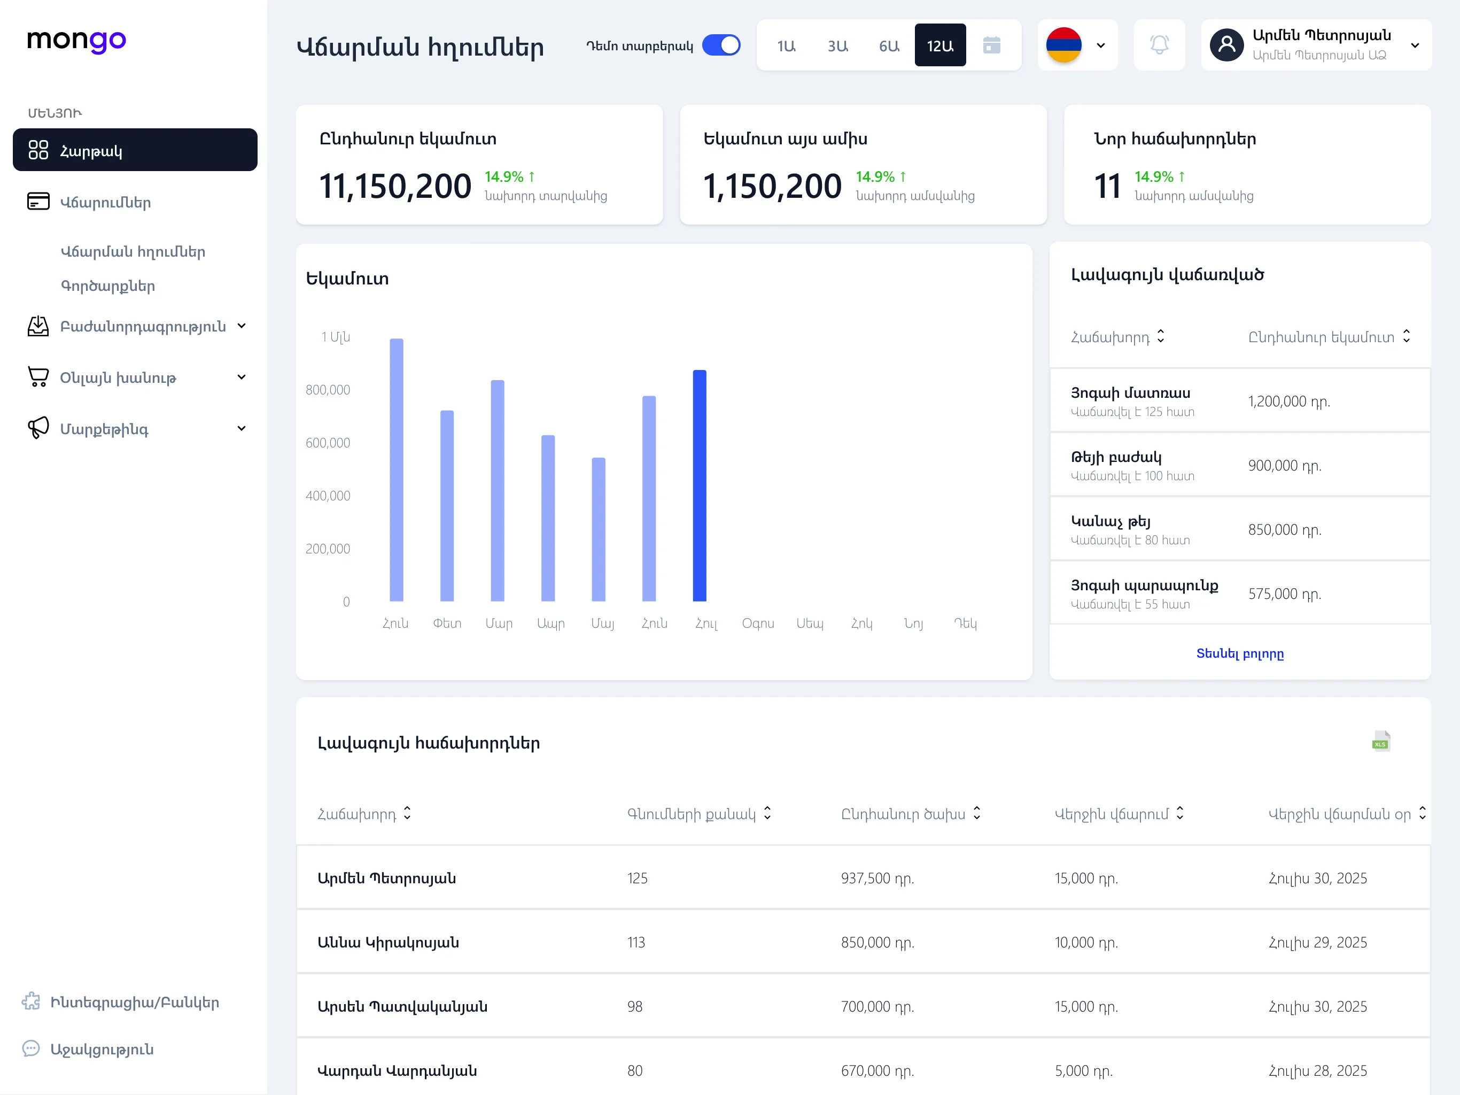The height and width of the screenshot is (1095, 1460).
Task: Expand the Մարքեթինգ menu chevron
Action: tap(242, 429)
